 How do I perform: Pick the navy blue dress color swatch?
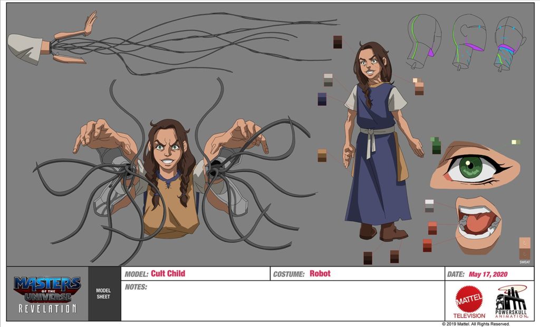click(x=322, y=99)
